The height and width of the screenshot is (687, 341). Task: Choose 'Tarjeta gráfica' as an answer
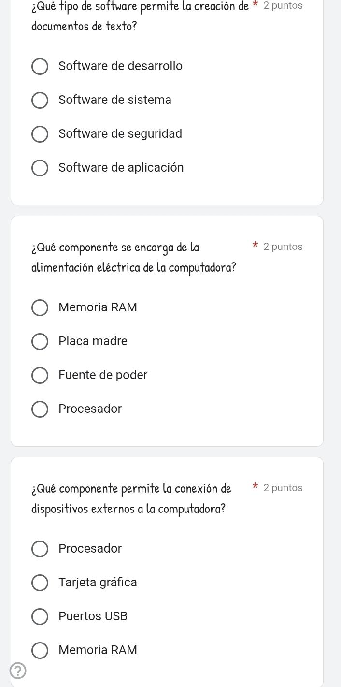[40, 583]
